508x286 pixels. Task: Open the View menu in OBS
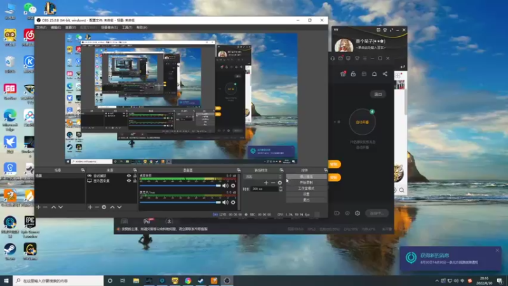pos(70,27)
